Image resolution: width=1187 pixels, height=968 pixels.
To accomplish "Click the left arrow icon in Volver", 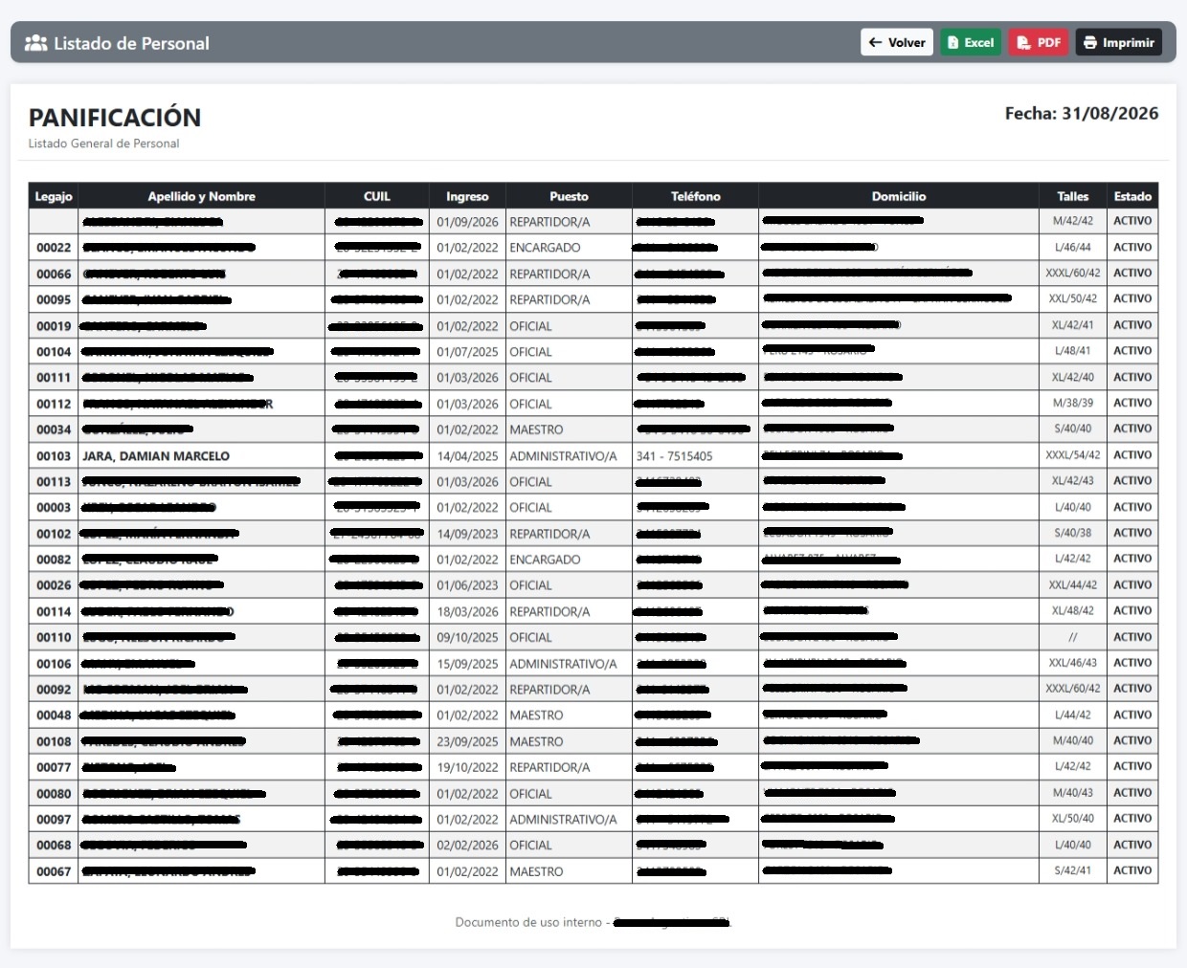I will pos(875,42).
